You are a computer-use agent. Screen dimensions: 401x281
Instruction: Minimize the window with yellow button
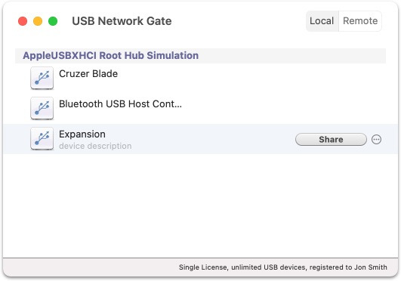click(x=38, y=21)
